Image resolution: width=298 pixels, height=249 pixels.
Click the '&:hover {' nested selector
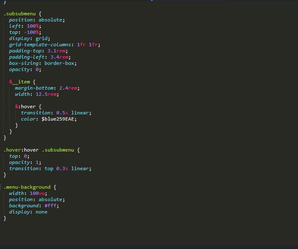click(x=28, y=107)
